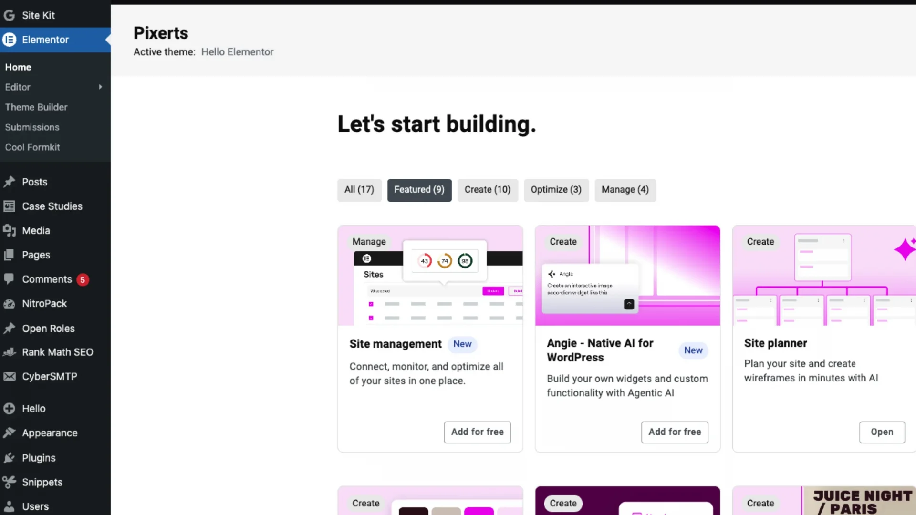Click the Posts pushpin icon
This screenshot has height=515, width=916.
pos(9,182)
